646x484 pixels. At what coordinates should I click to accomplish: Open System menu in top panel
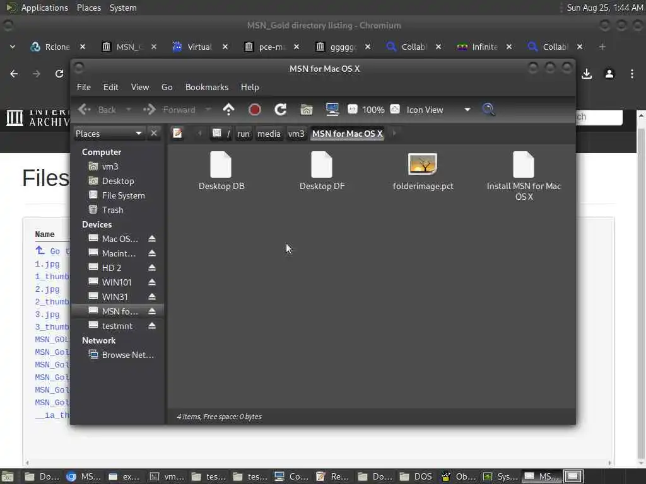pyautogui.click(x=123, y=8)
